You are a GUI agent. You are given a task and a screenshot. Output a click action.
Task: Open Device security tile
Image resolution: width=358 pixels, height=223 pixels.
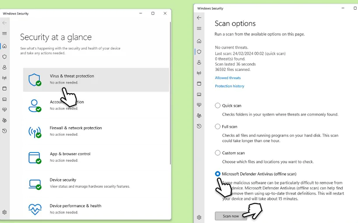(x=96, y=183)
